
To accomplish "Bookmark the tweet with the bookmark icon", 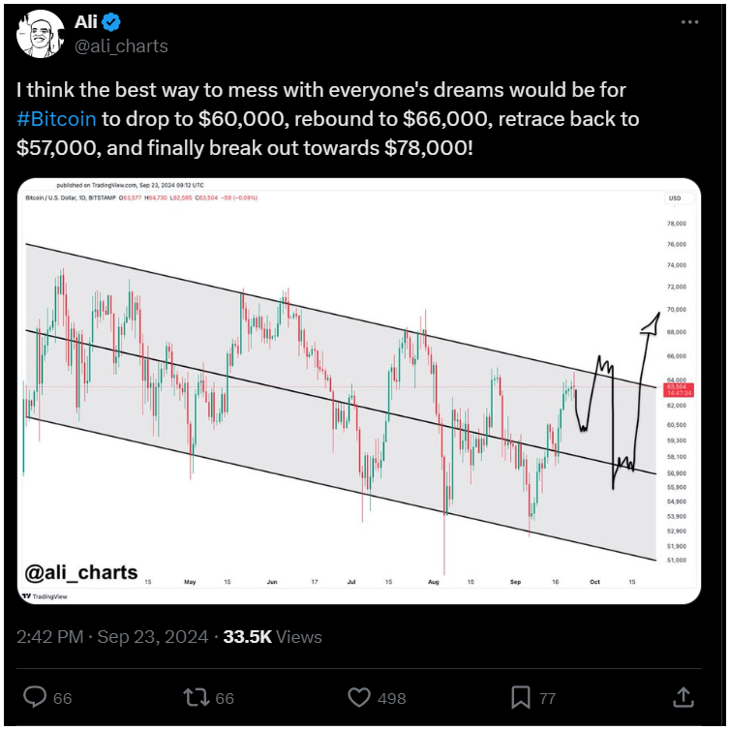I will coord(521,697).
